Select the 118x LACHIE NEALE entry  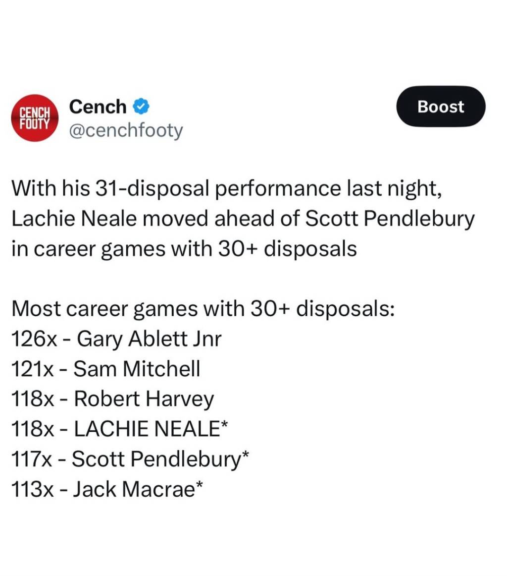pos(119,429)
